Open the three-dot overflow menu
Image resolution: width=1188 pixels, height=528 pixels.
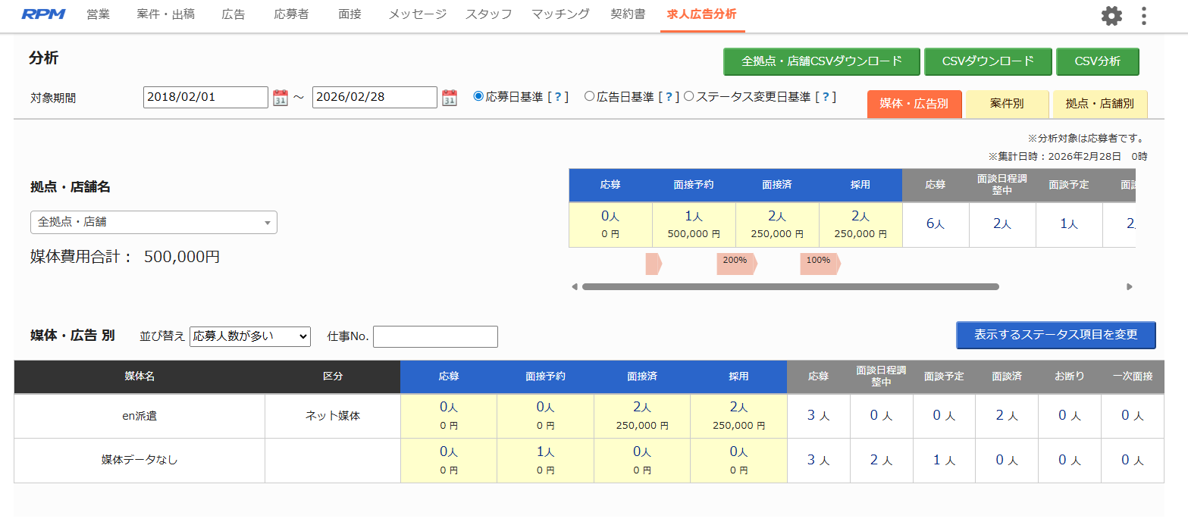coord(1143,15)
